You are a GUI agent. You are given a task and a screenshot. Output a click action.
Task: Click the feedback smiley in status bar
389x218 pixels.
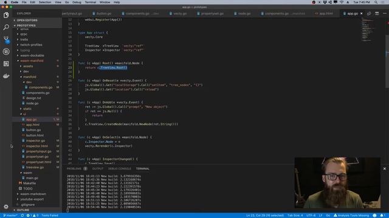pos(374,216)
